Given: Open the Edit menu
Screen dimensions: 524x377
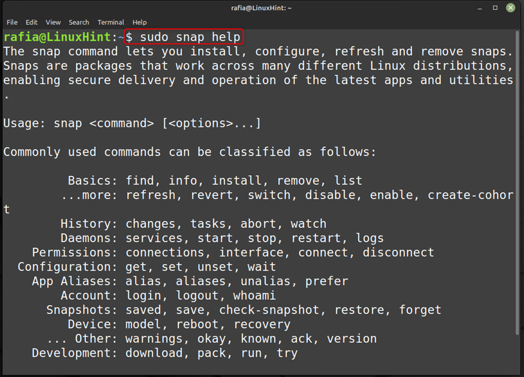Looking at the screenshot, I should (31, 23).
